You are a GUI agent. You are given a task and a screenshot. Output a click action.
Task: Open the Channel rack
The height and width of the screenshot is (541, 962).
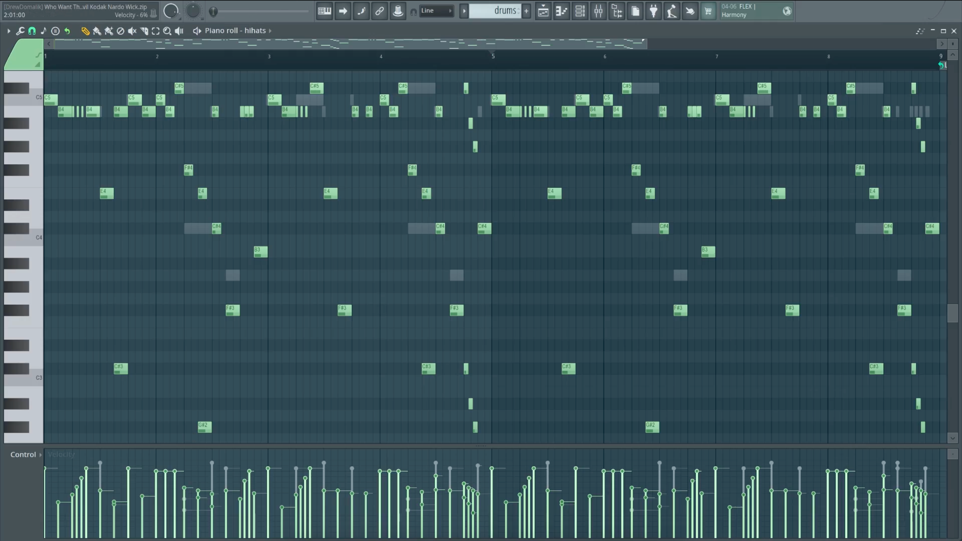pos(580,11)
